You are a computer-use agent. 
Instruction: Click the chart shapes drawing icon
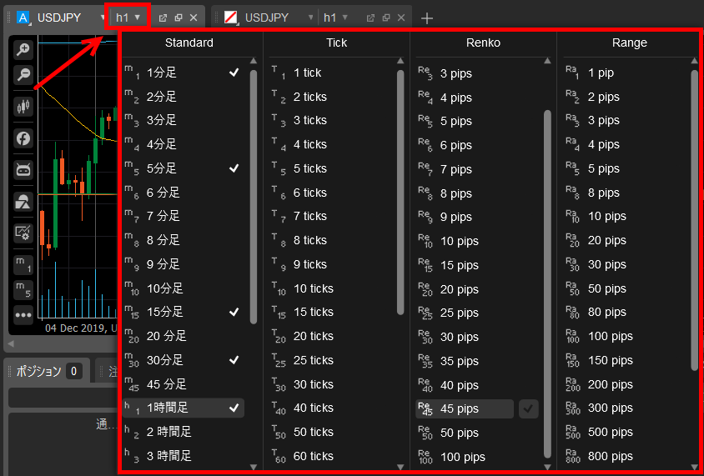point(23,201)
